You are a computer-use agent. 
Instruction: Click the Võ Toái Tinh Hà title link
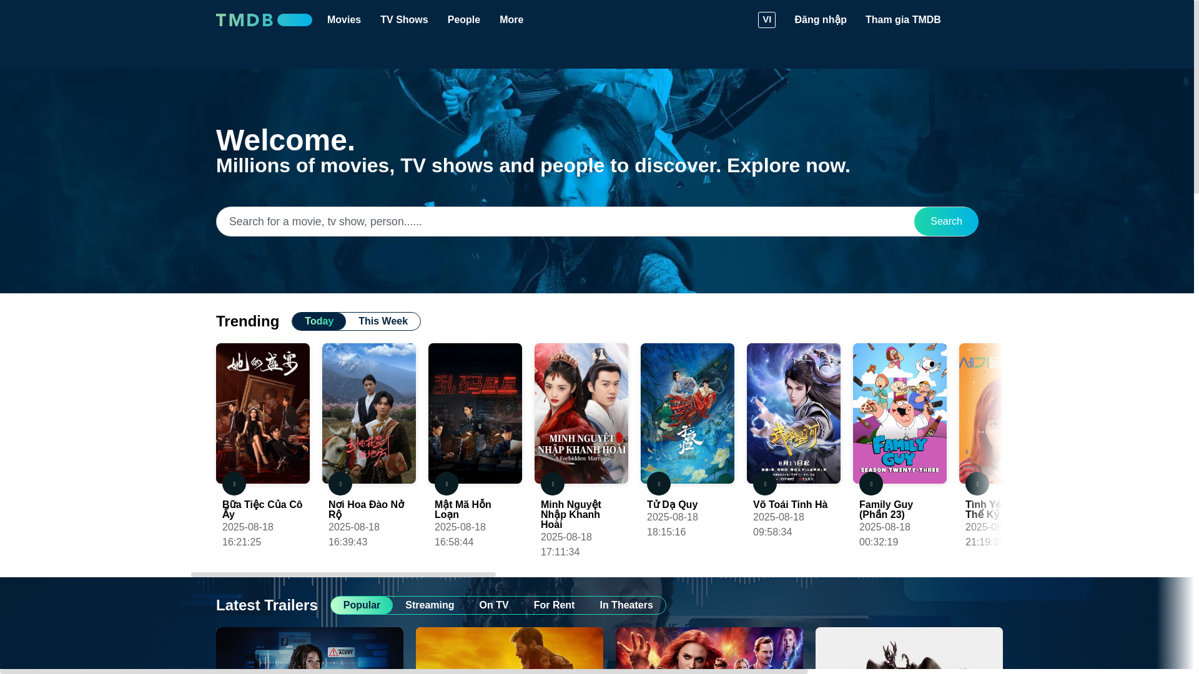pos(790,504)
